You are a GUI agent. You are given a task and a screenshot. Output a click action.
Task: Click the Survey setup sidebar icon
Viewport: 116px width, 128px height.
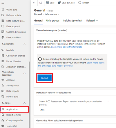coord(3,86)
